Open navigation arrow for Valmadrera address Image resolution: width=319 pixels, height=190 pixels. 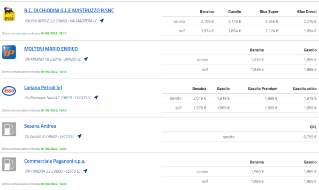tap(102, 21)
